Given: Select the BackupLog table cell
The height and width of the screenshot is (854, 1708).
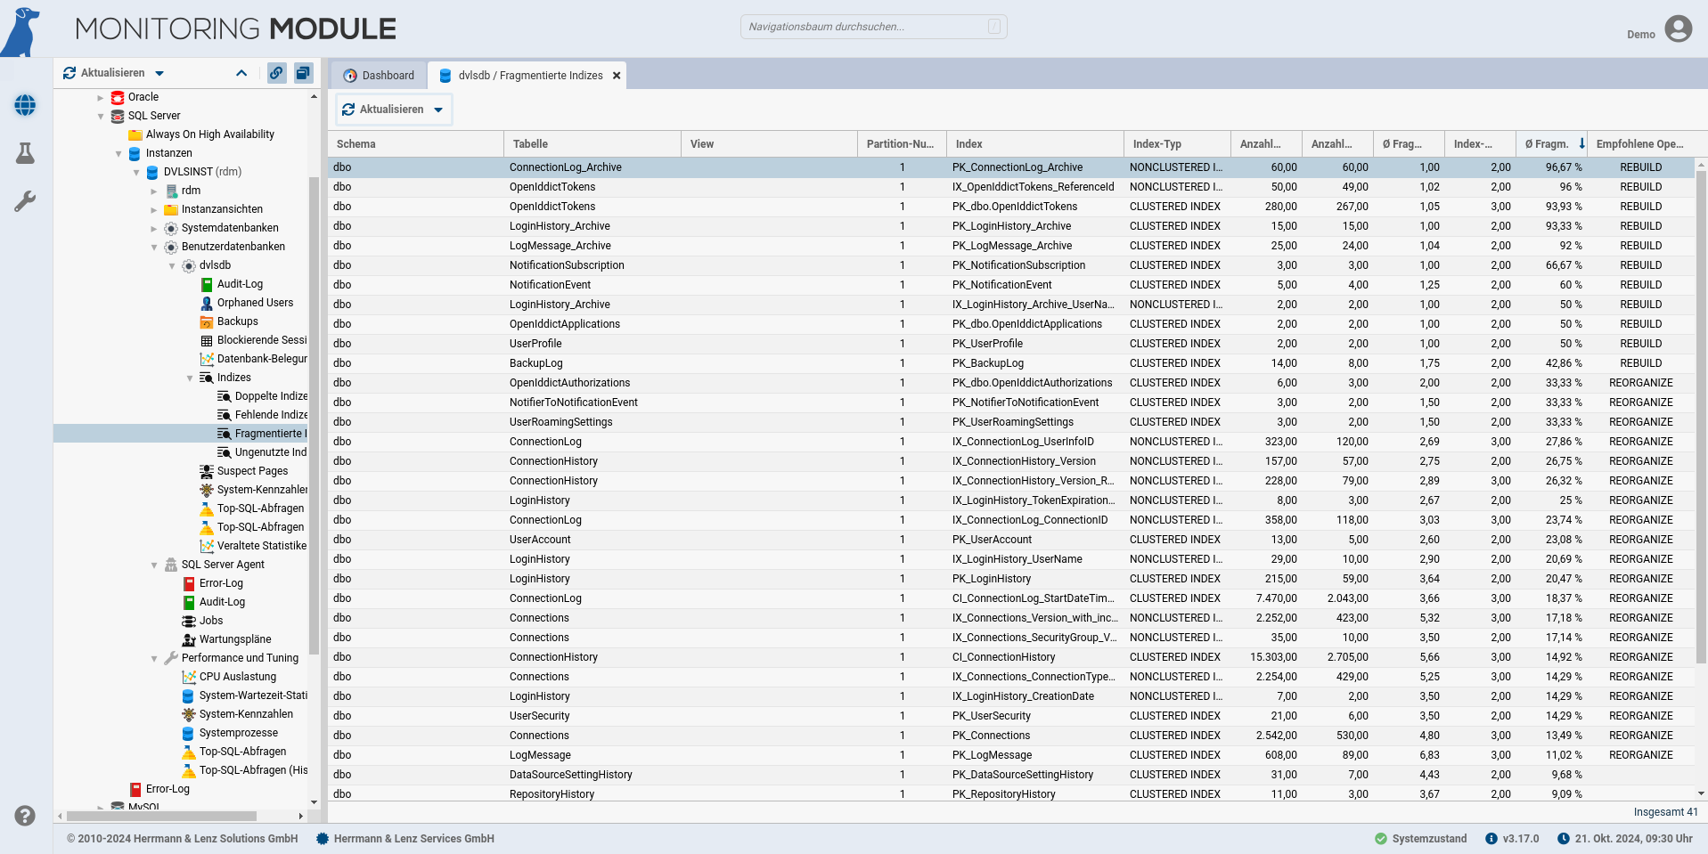Looking at the screenshot, I should coord(592,363).
